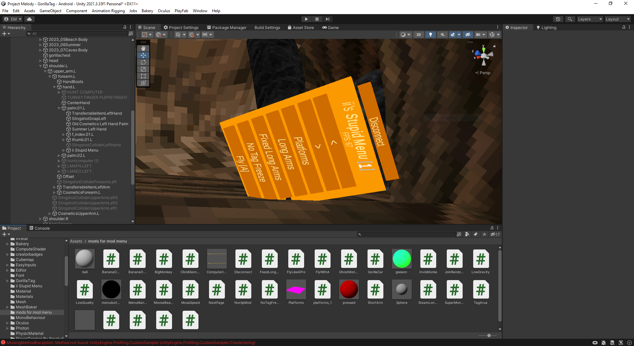Open Undo History from top toolbar
The image size is (634, 346).
558,19
